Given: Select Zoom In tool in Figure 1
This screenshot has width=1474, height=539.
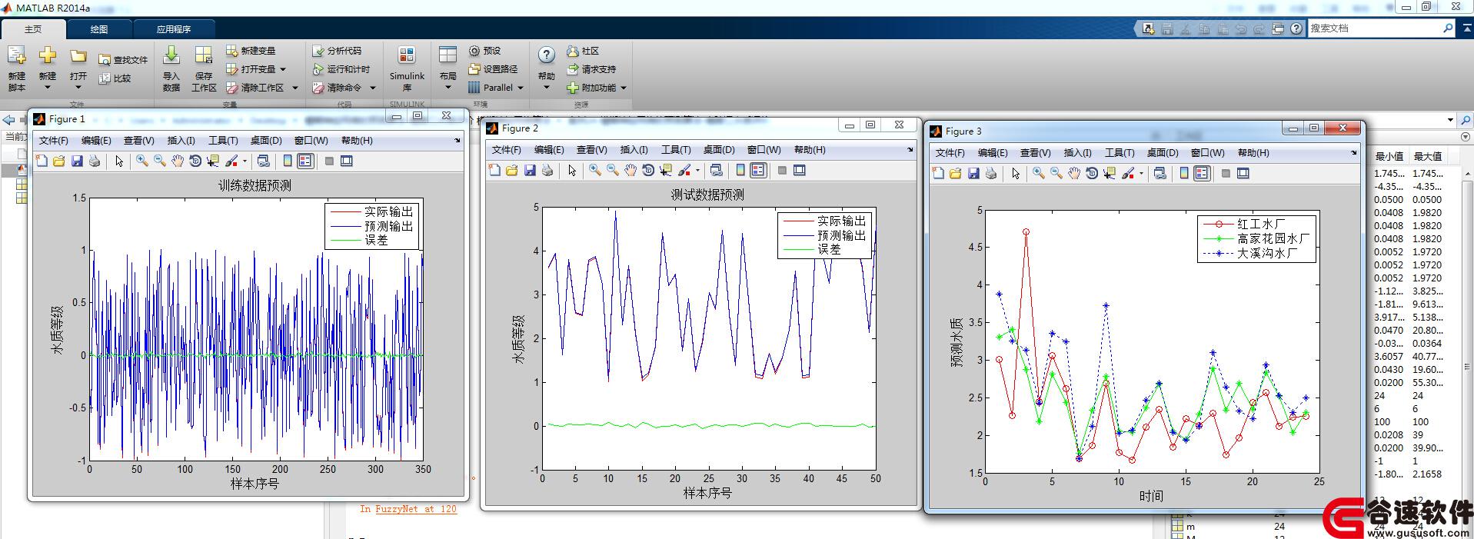Looking at the screenshot, I should [142, 161].
